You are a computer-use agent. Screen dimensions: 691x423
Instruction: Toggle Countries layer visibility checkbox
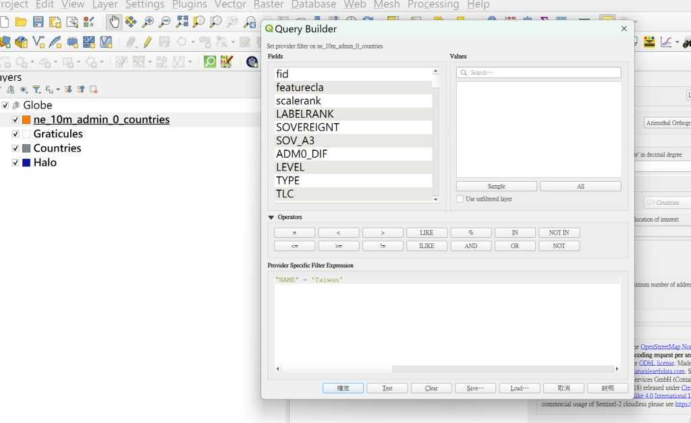16,148
